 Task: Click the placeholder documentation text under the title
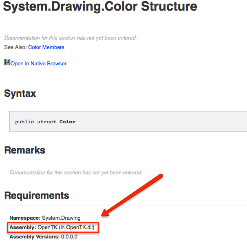point(71,38)
